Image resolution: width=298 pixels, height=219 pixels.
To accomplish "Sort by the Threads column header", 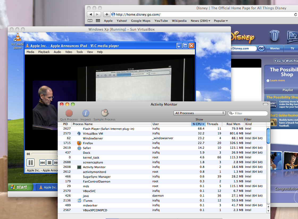I will click(213, 124).
